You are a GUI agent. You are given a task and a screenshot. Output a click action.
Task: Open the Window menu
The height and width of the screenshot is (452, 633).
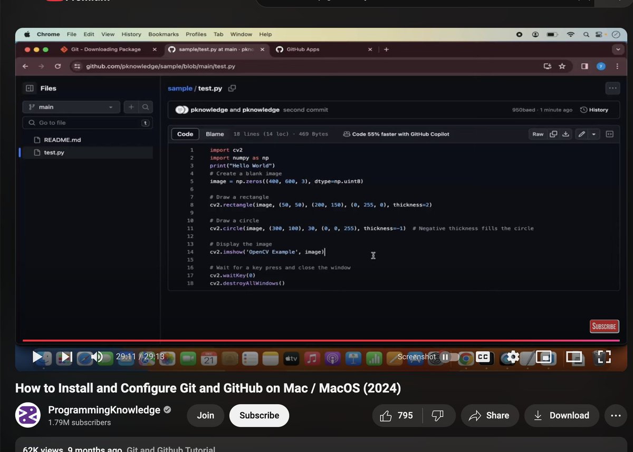pyautogui.click(x=241, y=34)
